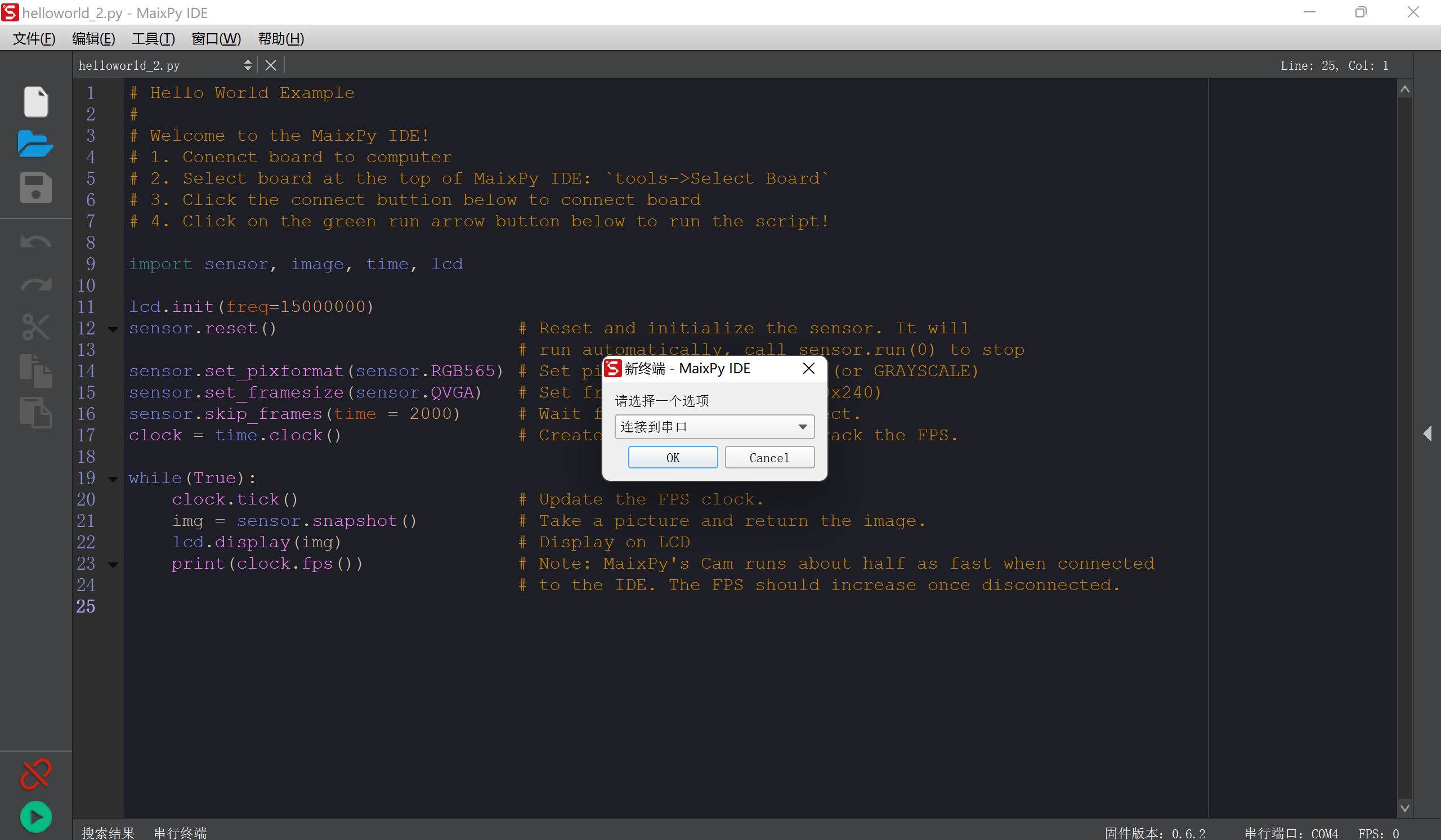Open the 工具(T) menu
1441x840 pixels.
click(153, 38)
